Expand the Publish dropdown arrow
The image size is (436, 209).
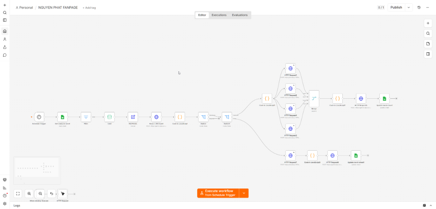click(409, 8)
